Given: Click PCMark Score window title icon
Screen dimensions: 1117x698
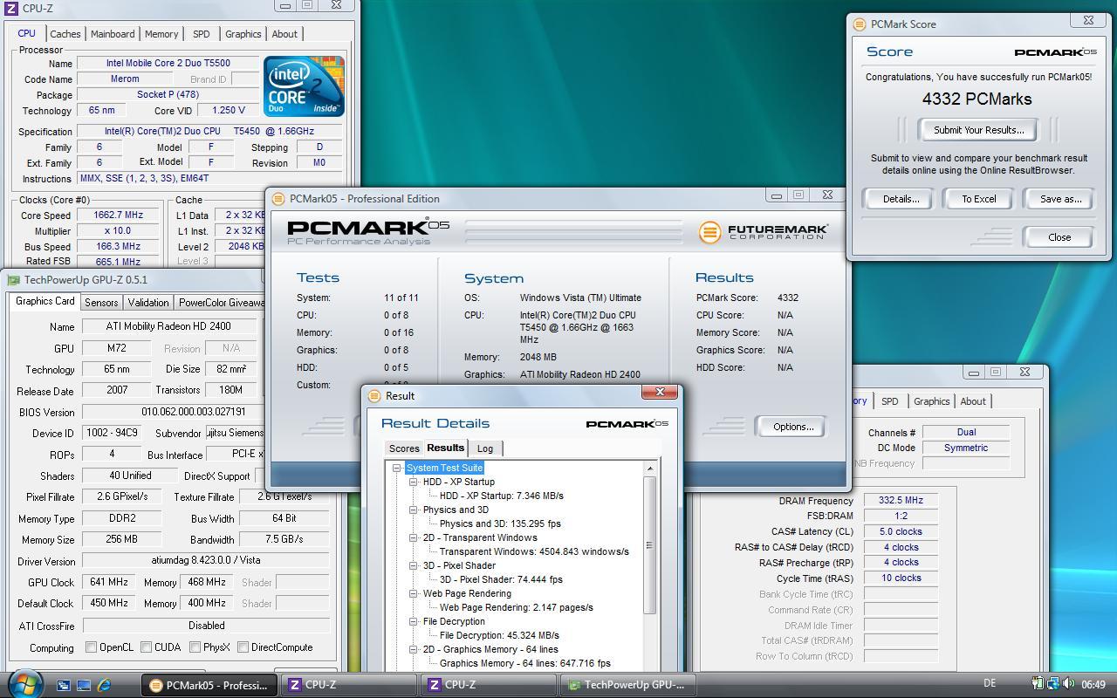Looking at the screenshot, I should tap(860, 24).
